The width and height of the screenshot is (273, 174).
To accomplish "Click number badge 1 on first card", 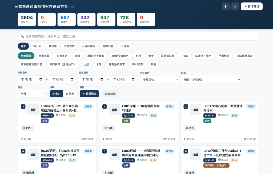I will (x=23, y=107).
